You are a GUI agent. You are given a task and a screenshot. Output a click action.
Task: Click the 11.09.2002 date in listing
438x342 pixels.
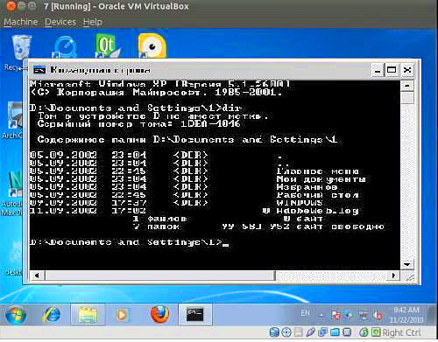coord(64,211)
